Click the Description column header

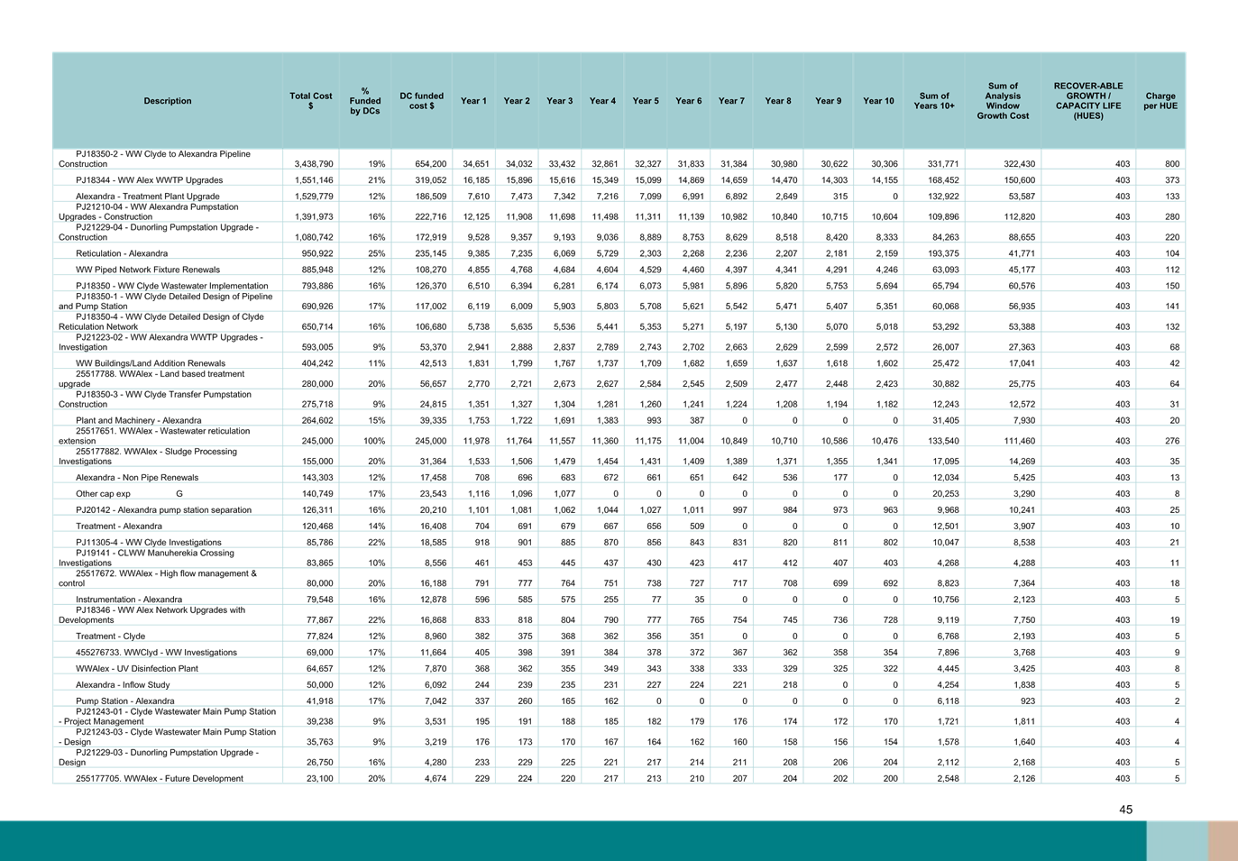tap(167, 101)
